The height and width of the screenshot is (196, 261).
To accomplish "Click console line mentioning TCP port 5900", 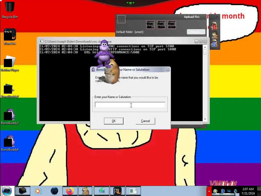I will point(107,46).
